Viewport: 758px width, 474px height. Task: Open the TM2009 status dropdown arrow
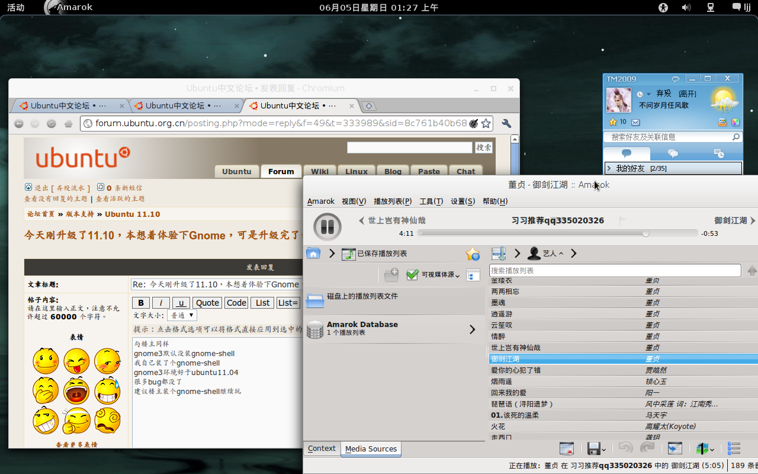pyautogui.click(x=648, y=94)
